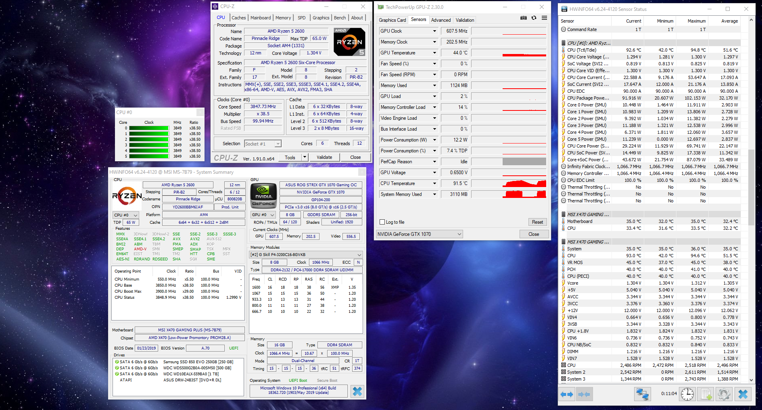
Task: Click the lightning icon beside +12V
Action: coord(564,310)
